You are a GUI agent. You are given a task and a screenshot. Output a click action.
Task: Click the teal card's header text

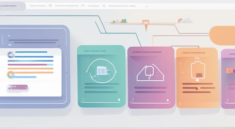95,51
